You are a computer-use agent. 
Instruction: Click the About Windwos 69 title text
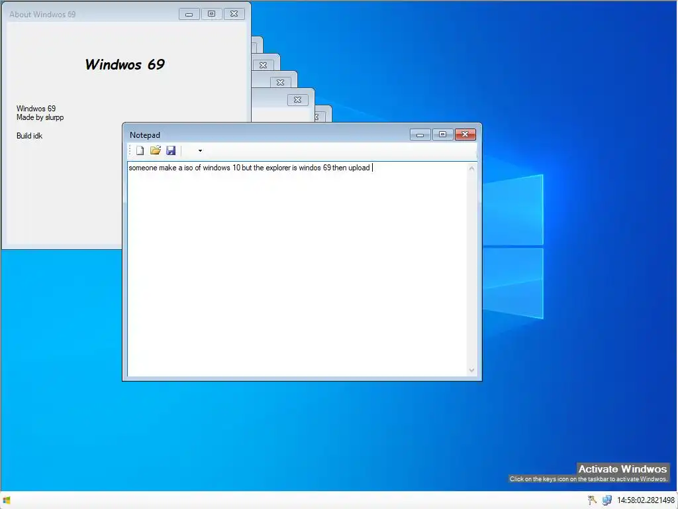tap(42, 15)
